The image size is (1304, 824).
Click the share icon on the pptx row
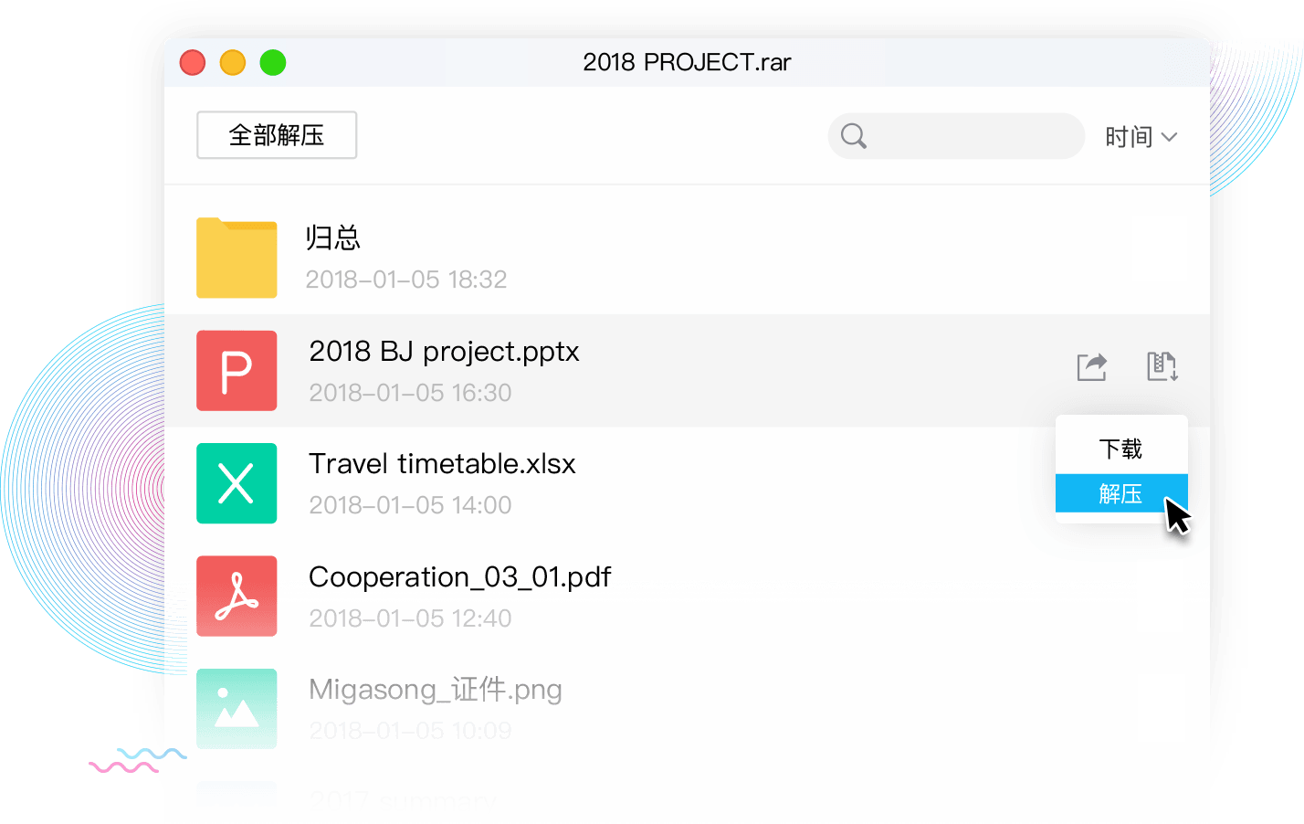coord(1091,367)
